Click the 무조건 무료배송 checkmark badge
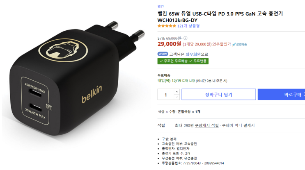Viewport: 305px width, 170px height. point(173,61)
